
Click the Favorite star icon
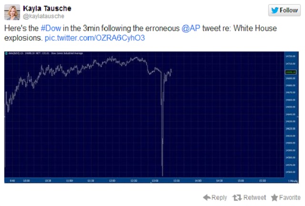pos(274,197)
